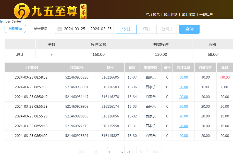Click the 有效投注 column header in detail table
This screenshot has width=233, height=153.
coord(205,68)
